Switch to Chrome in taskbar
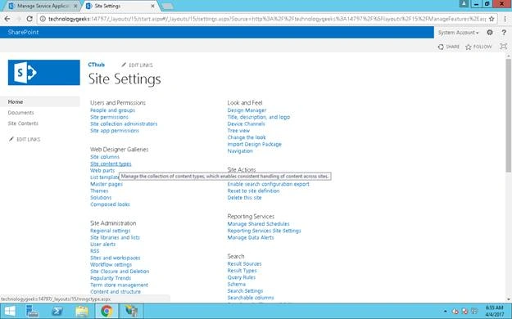This screenshot has height=319, width=512. point(106,311)
